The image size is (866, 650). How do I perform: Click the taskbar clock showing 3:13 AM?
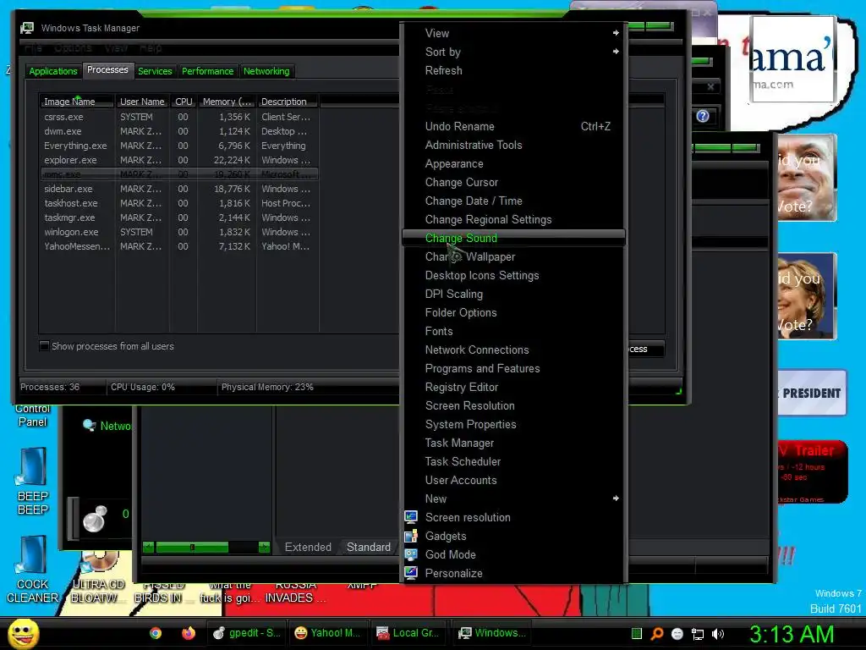[792, 634]
